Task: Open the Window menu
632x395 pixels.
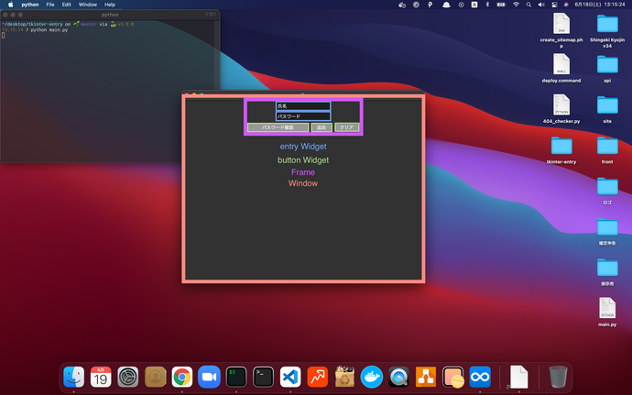Action: 87,5
